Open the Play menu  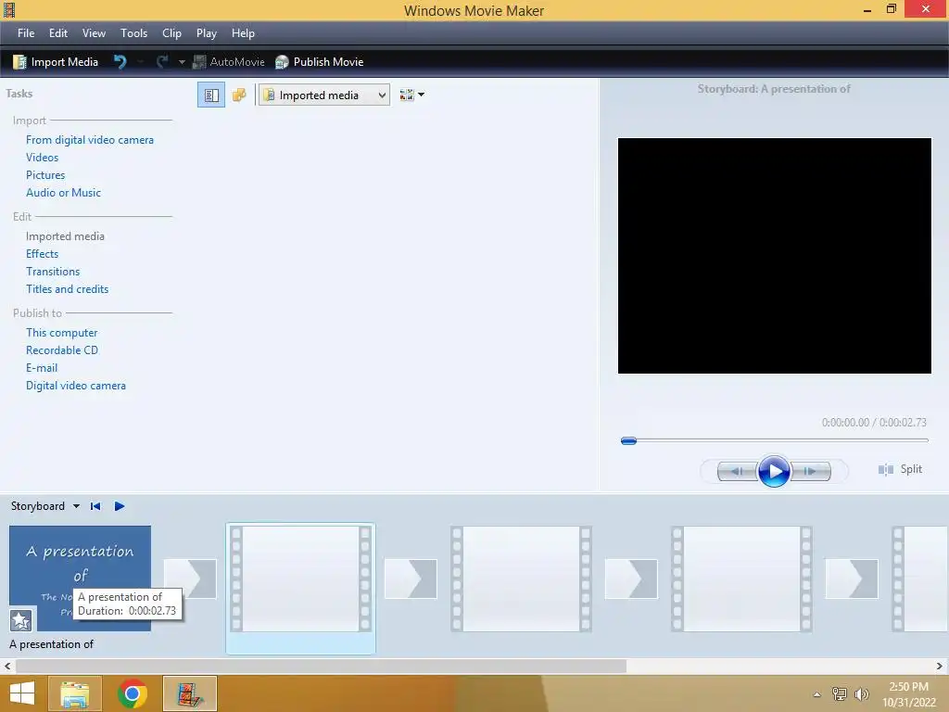coord(207,33)
